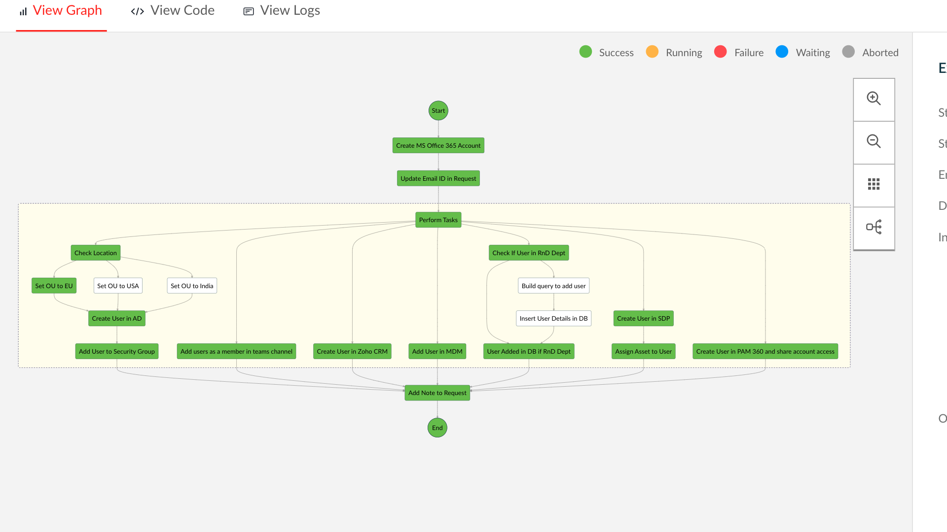Open the grid overview icon
The height and width of the screenshot is (532, 947).
point(874,184)
